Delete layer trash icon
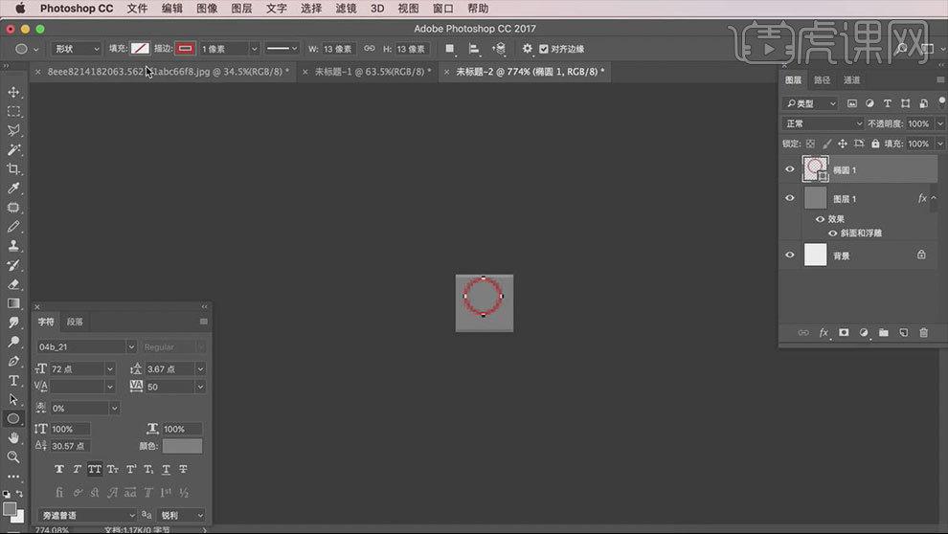The width and height of the screenshot is (948, 534). 923,333
